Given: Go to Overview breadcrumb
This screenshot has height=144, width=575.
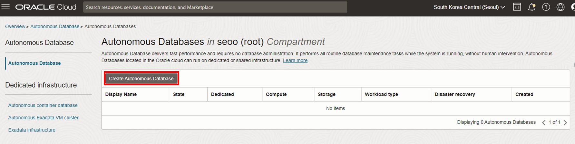Looking at the screenshot, I should coord(15,26).
